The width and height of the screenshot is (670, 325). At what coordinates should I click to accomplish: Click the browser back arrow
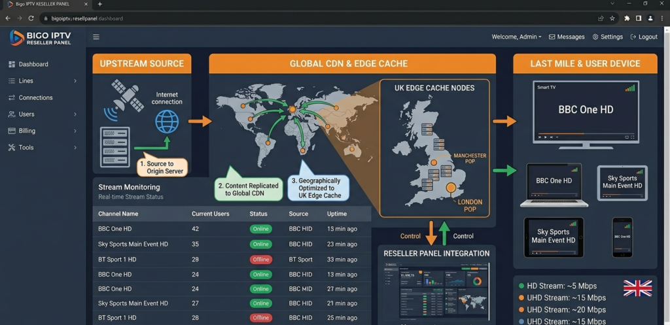tap(8, 18)
